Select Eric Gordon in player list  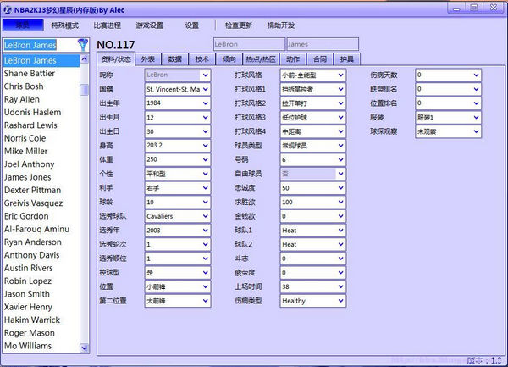[41, 216]
